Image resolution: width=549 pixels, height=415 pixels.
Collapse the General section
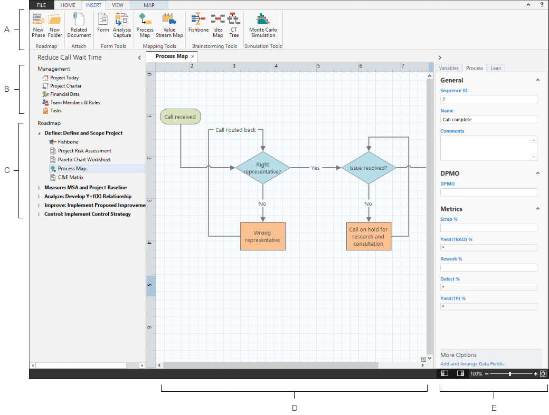(x=537, y=80)
